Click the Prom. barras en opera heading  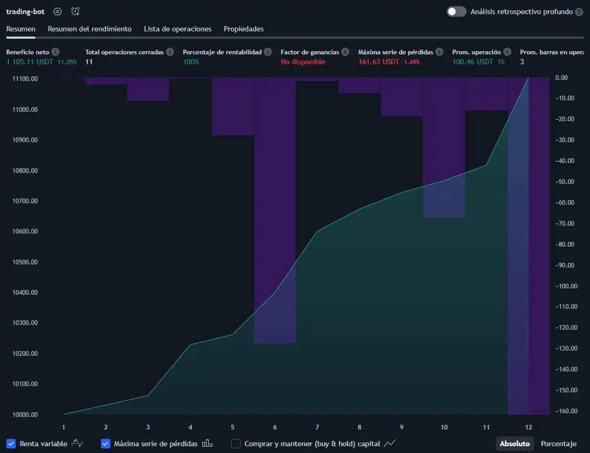(552, 52)
